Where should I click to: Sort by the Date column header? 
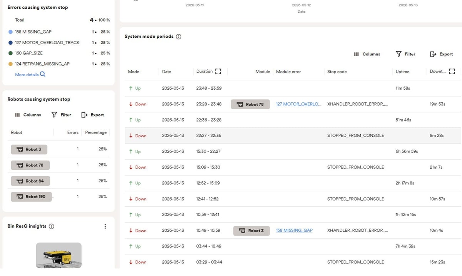click(x=166, y=72)
